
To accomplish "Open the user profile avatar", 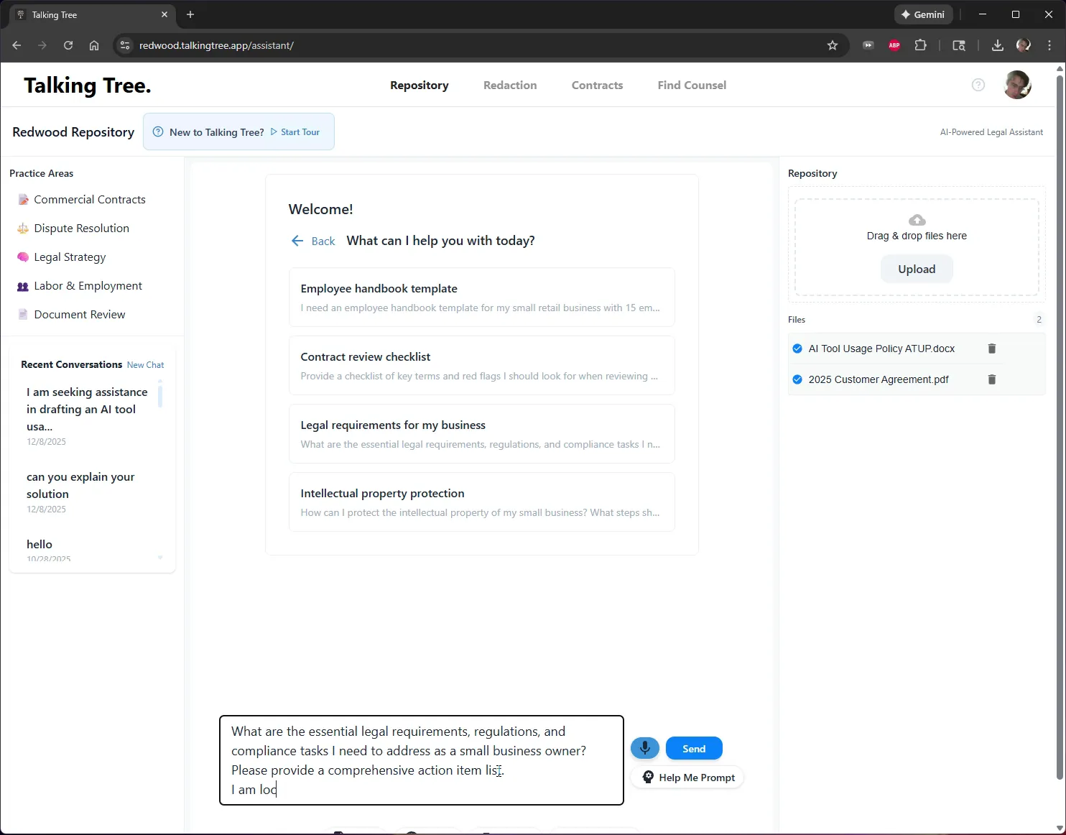I will coord(1017,85).
